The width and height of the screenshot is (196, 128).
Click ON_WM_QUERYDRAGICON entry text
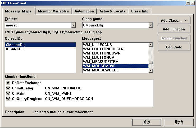point(69,99)
